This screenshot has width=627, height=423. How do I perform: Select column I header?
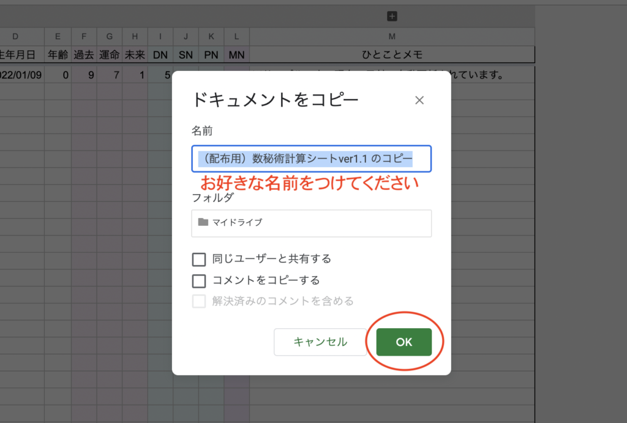[160, 37]
